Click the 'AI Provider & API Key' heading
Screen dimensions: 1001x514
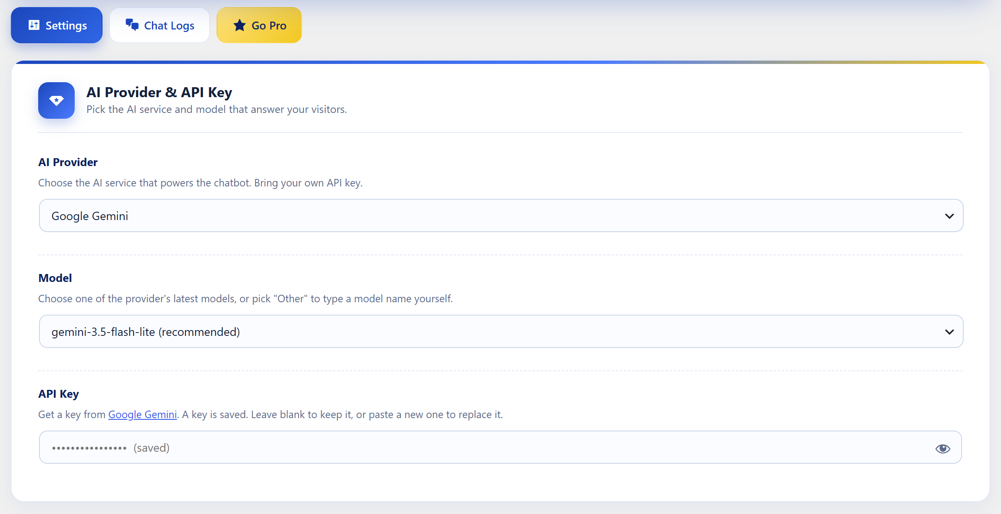(x=159, y=92)
